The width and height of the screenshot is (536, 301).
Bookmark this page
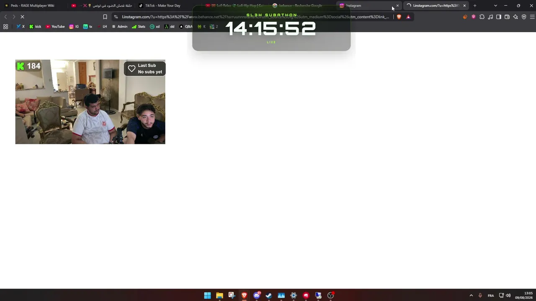(105, 17)
